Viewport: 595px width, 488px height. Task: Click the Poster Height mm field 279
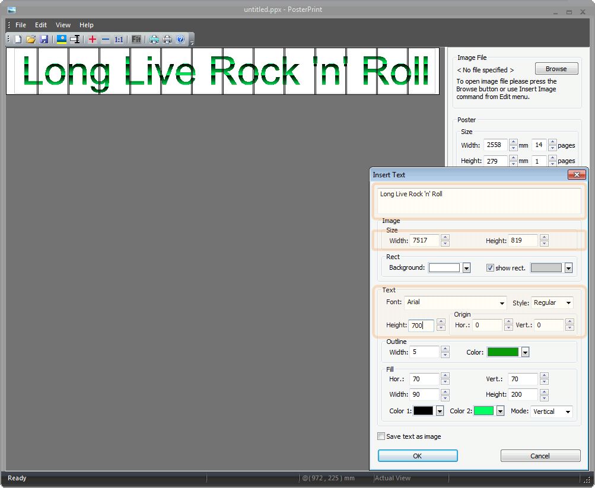click(495, 161)
